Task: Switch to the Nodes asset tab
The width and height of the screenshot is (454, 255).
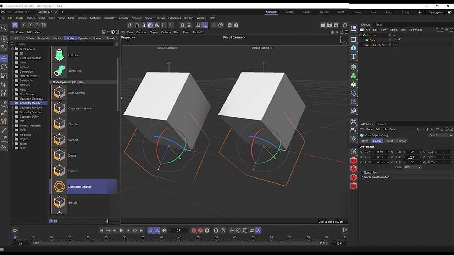Action: coord(70,38)
